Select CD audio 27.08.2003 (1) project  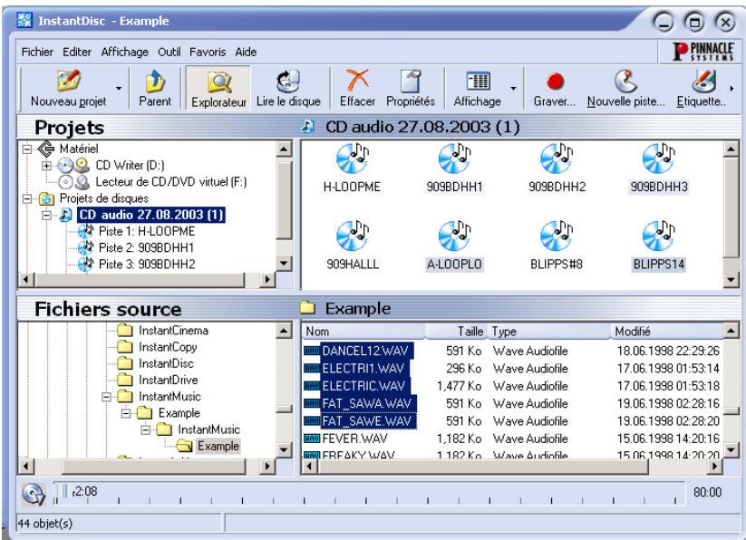[x=150, y=215]
